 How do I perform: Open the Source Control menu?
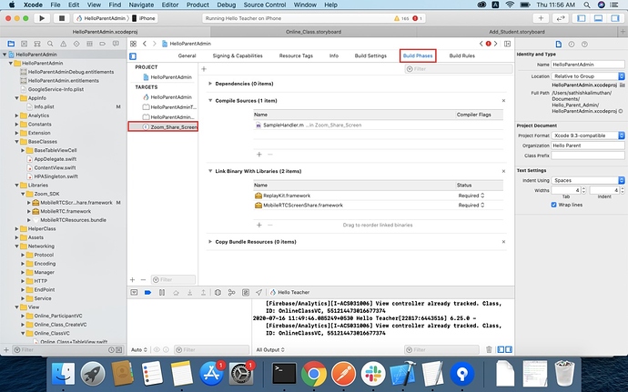264,5
